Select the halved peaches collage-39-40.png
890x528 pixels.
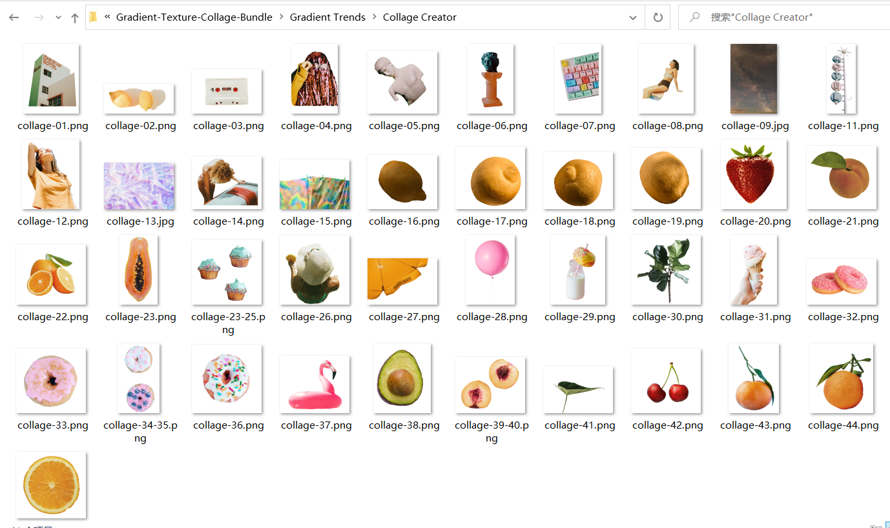[490, 385]
